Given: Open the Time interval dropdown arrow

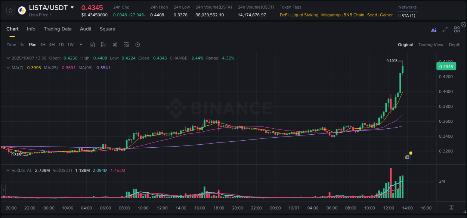Looking at the screenshot, I should [x=80, y=45].
